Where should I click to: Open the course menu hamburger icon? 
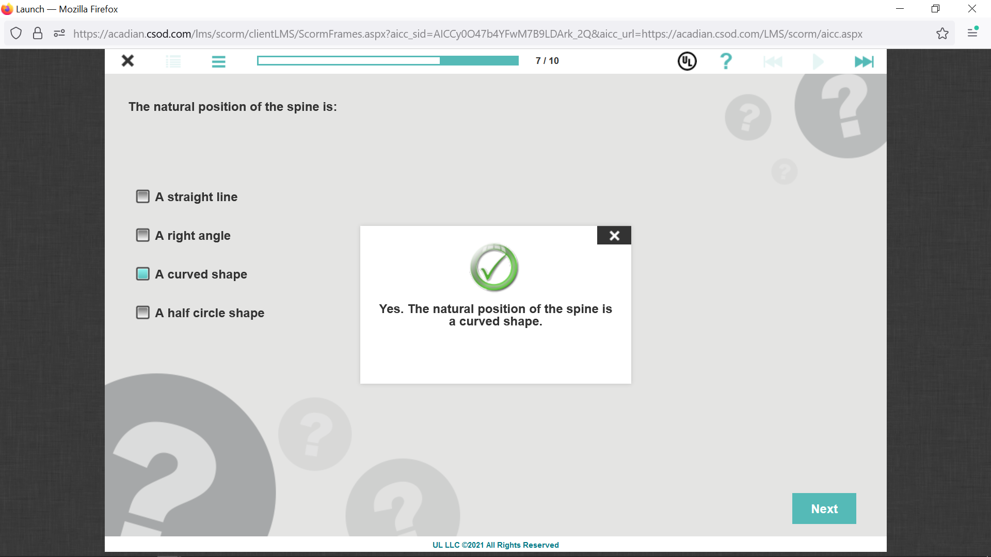(x=218, y=62)
